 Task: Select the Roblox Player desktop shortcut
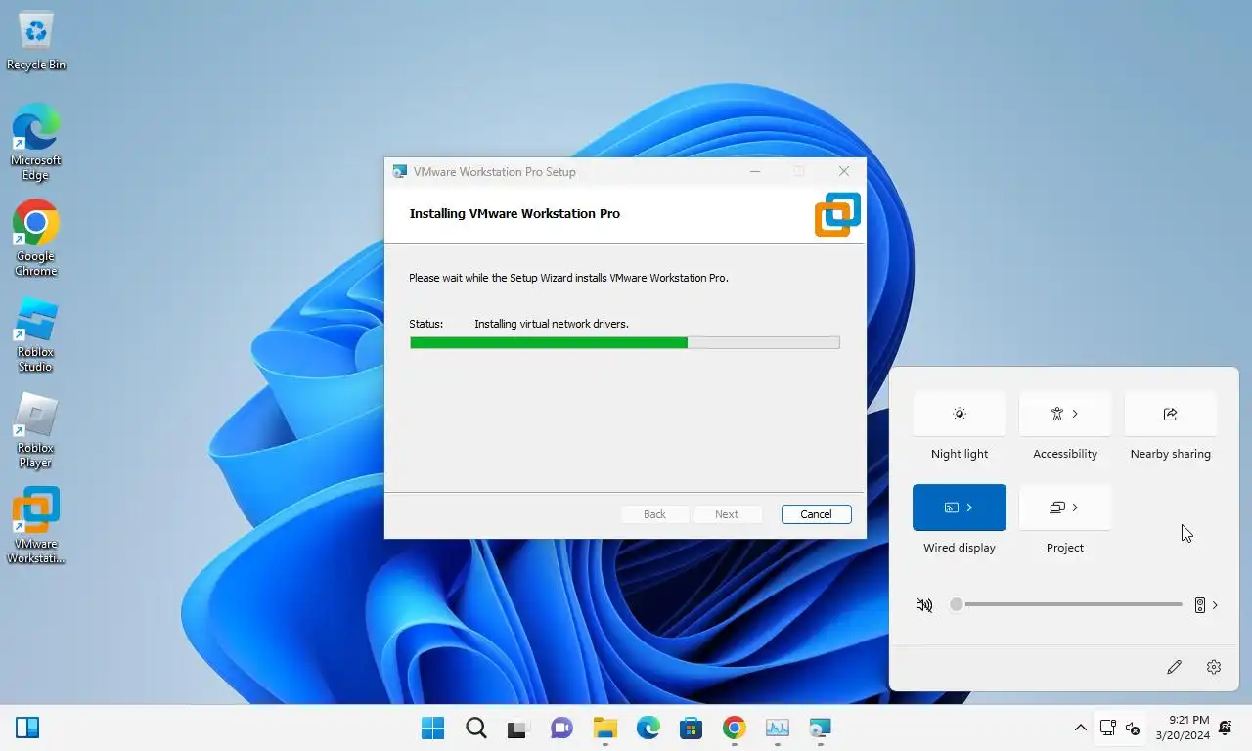coord(35,429)
